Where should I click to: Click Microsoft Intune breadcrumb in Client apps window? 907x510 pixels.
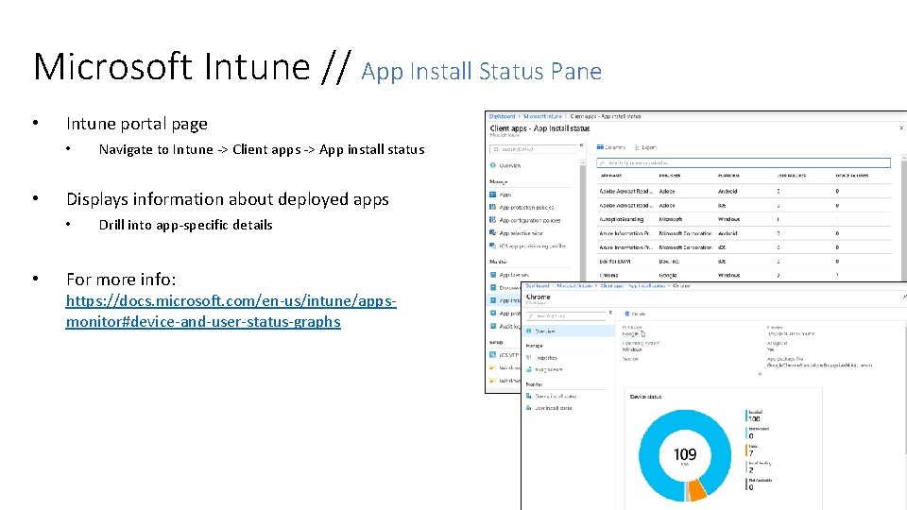tap(542, 116)
